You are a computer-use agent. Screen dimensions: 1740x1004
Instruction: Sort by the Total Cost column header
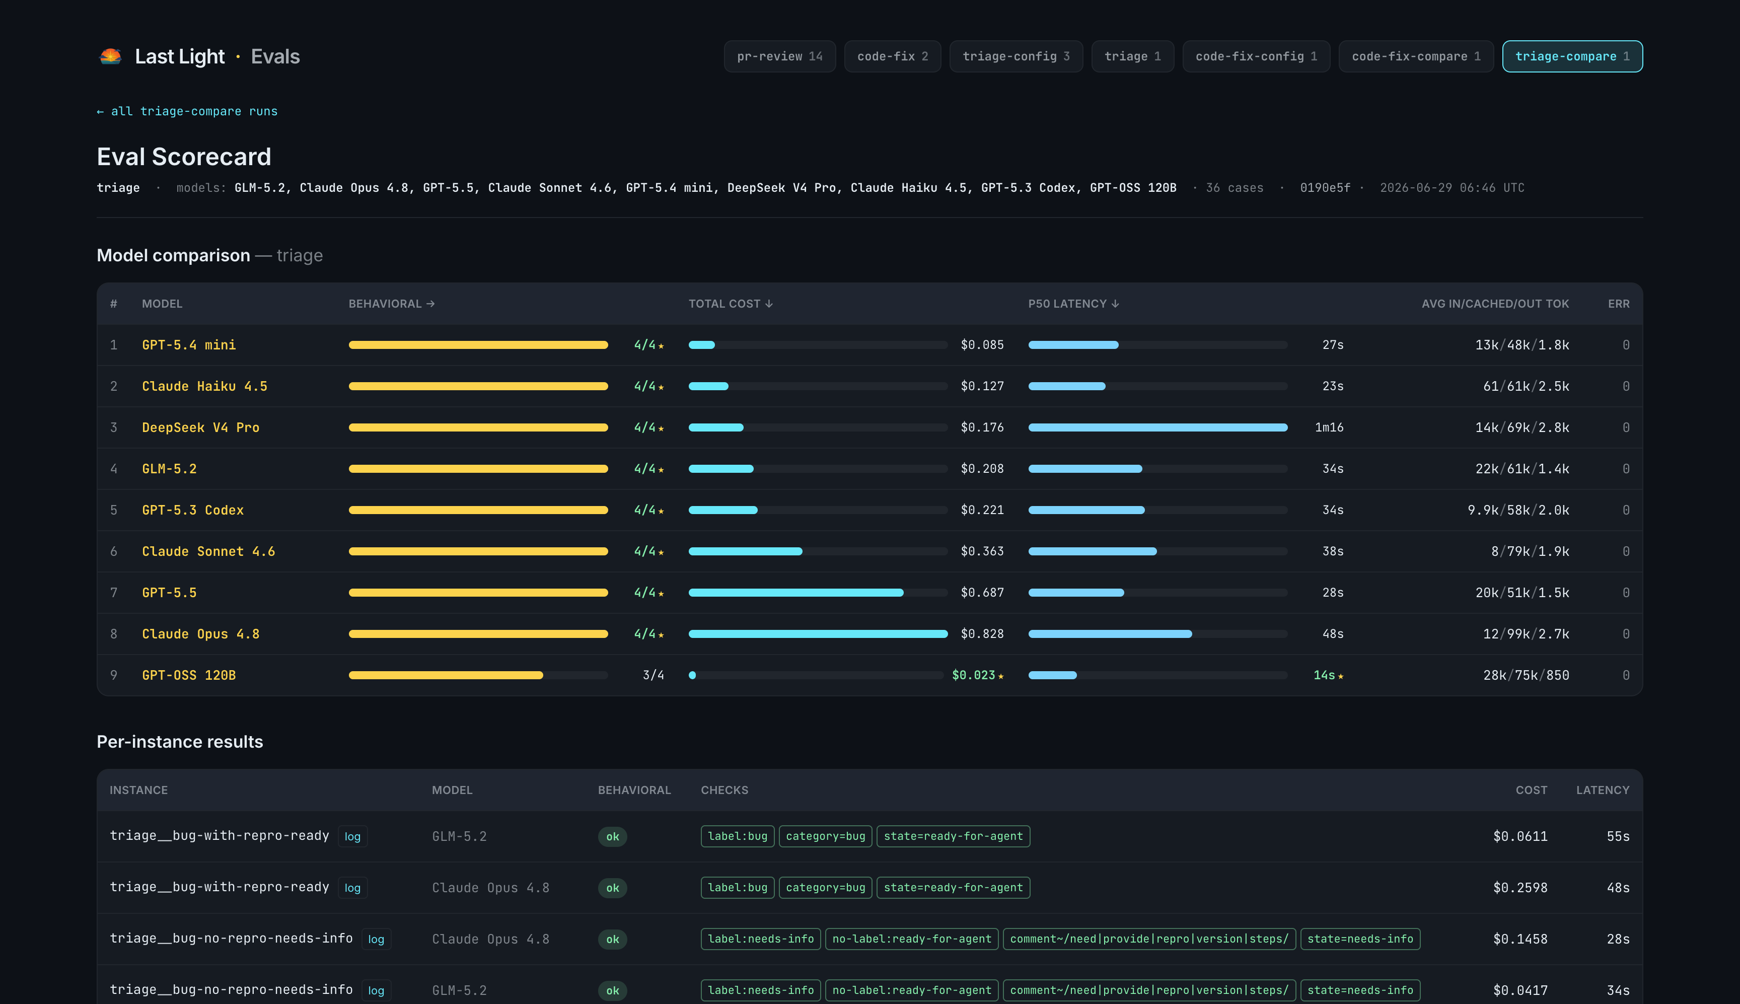point(731,304)
